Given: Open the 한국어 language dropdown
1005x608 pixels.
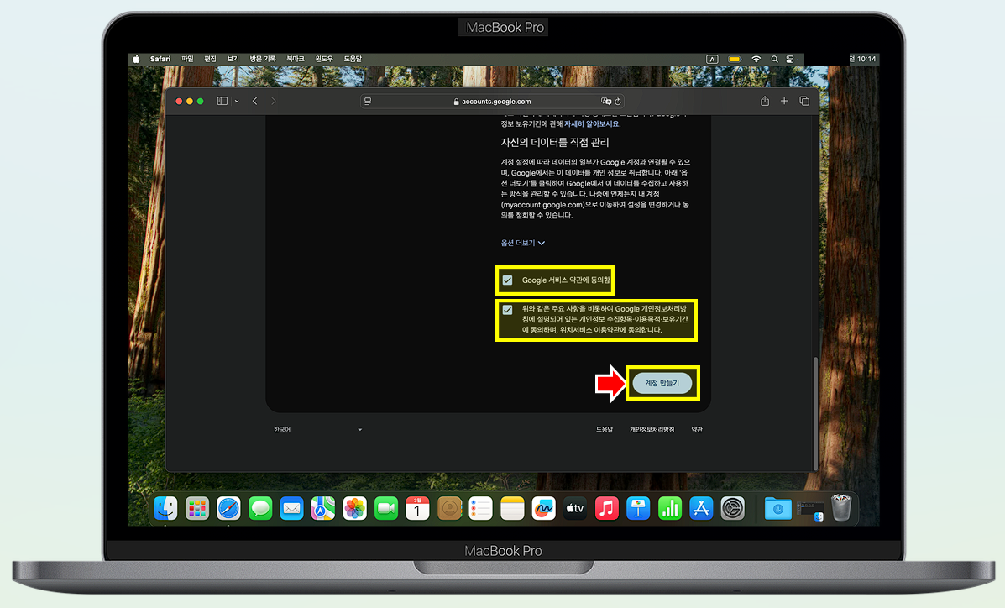Looking at the screenshot, I should pos(318,430).
